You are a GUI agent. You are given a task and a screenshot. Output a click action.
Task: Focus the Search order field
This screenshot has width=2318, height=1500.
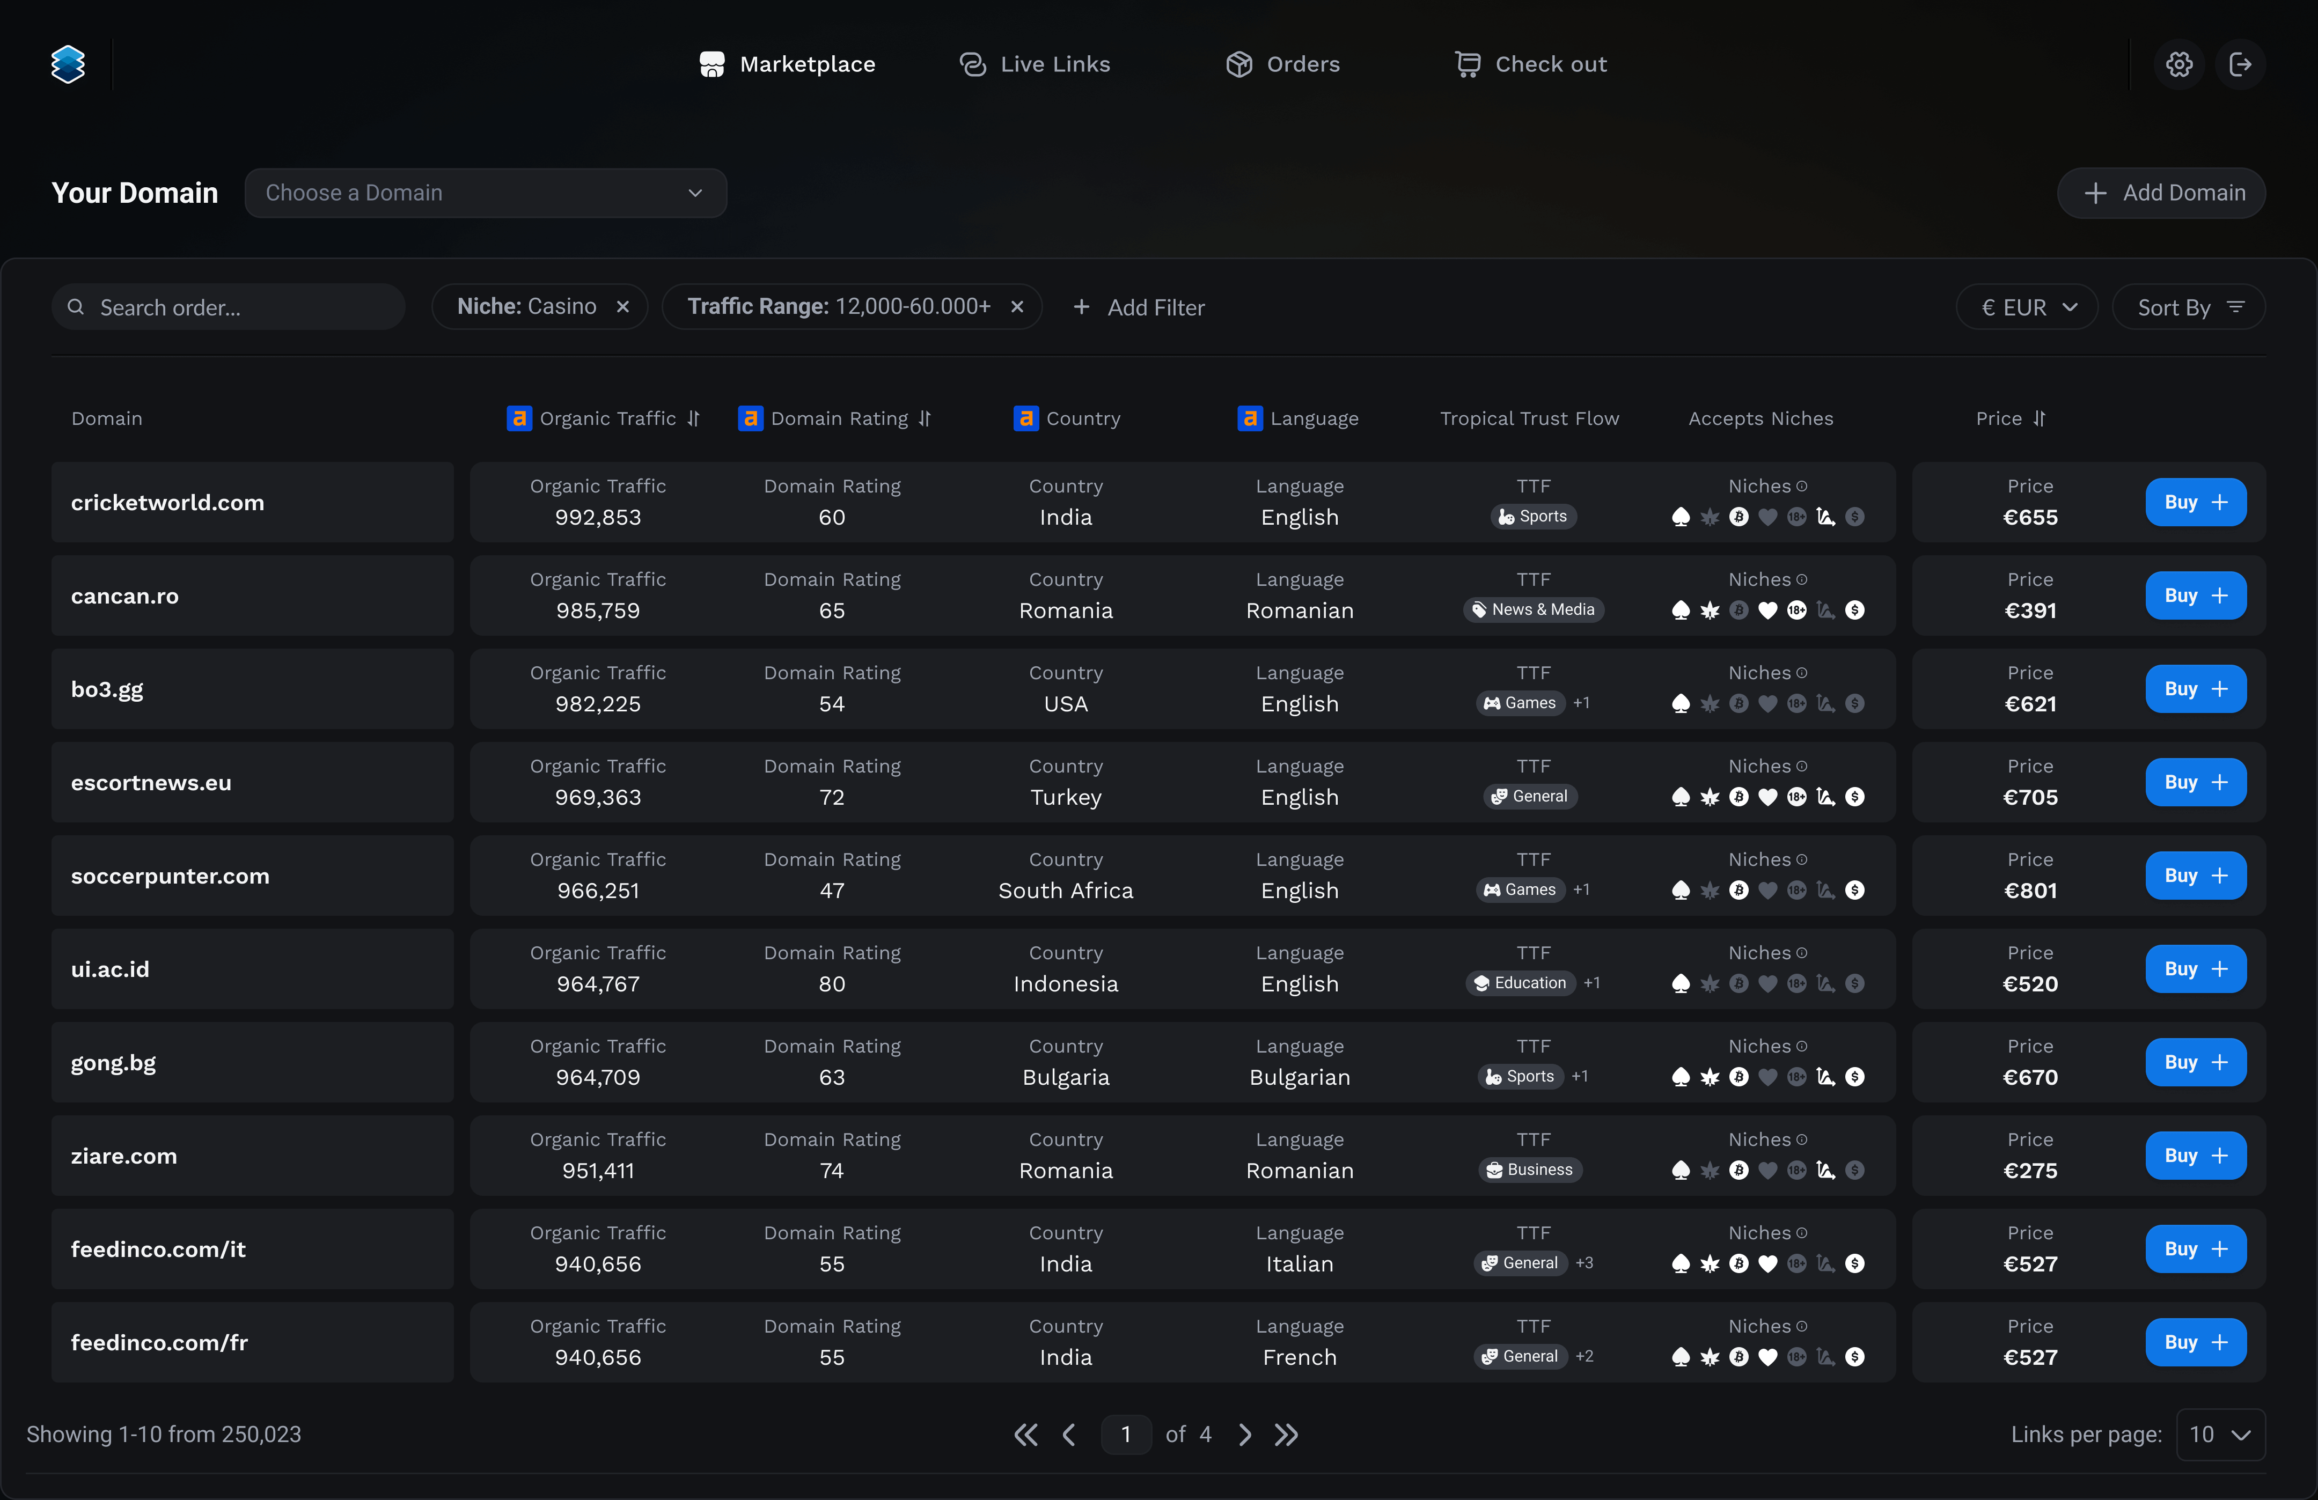[x=229, y=308]
